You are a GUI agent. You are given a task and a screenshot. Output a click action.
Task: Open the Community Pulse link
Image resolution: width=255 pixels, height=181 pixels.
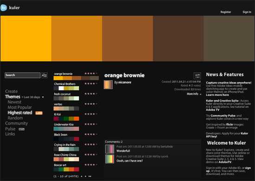223,116
